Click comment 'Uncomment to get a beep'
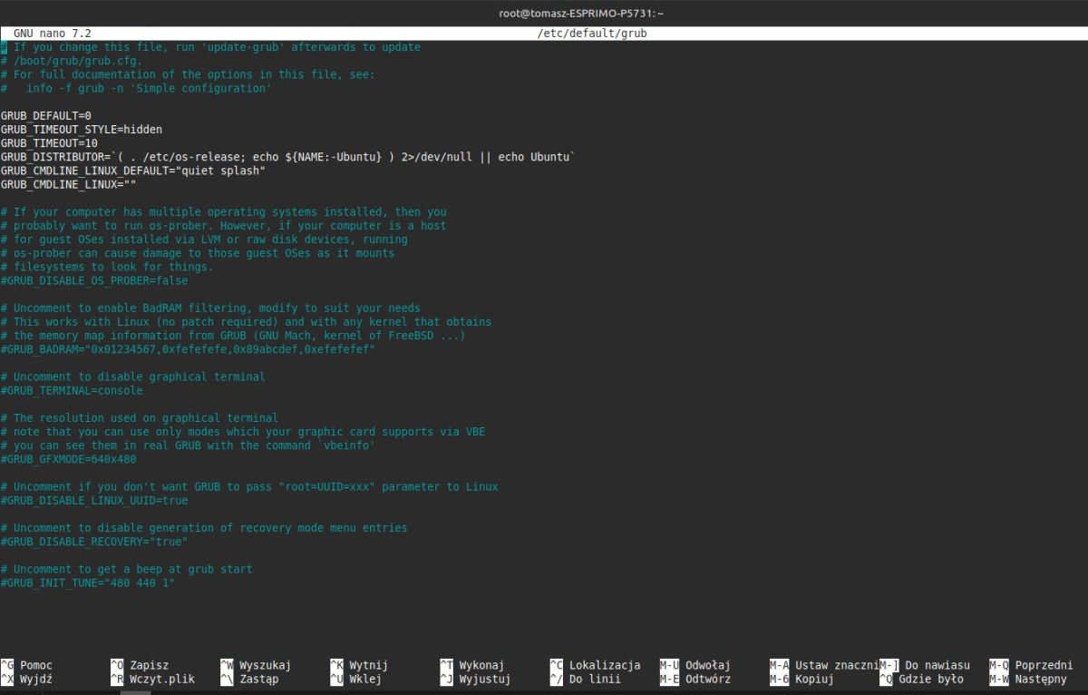The height and width of the screenshot is (695, 1088). pos(127,569)
